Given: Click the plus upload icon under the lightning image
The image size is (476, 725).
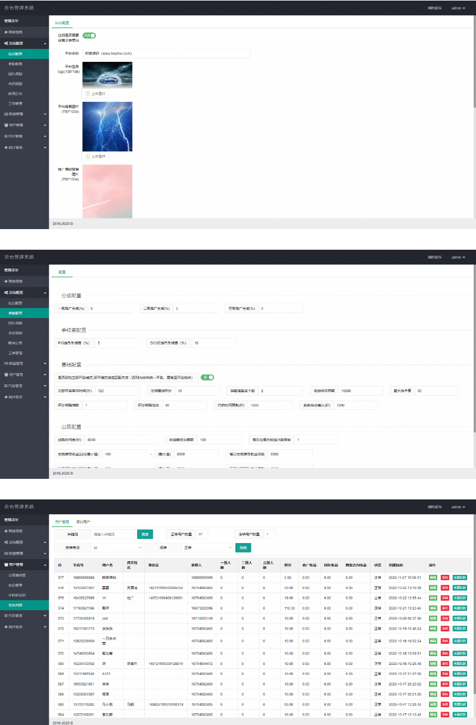Looking at the screenshot, I should click(88, 156).
